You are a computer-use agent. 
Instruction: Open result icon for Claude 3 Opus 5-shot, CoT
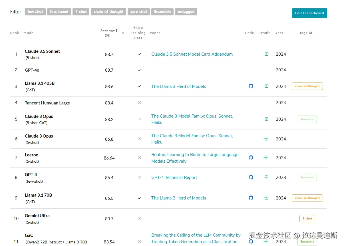click(266, 119)
